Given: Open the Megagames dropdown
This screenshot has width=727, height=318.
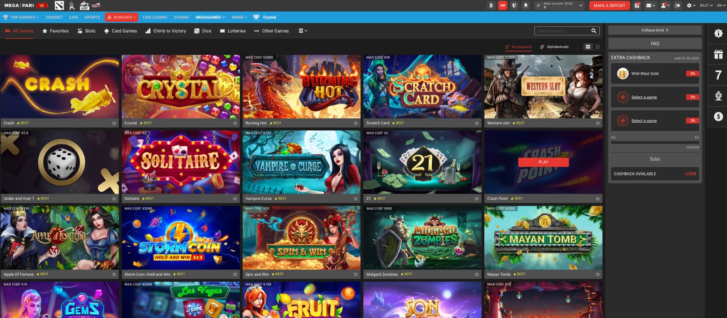Looking at the screenshot, I should pyautogui.click(x=210, y=17).
